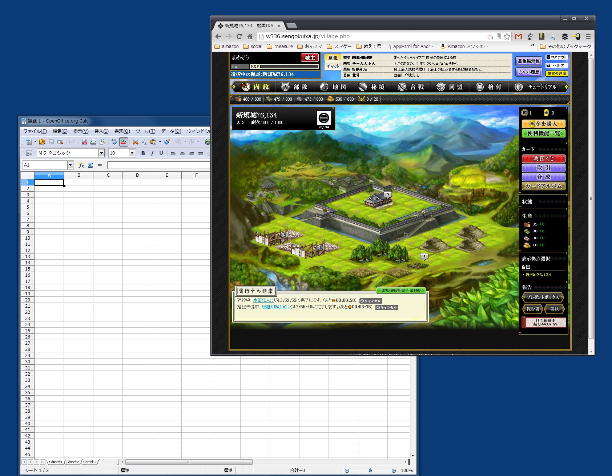Open 戦国くじ card button
612x476 pixels.
click(x=543, y=159)
